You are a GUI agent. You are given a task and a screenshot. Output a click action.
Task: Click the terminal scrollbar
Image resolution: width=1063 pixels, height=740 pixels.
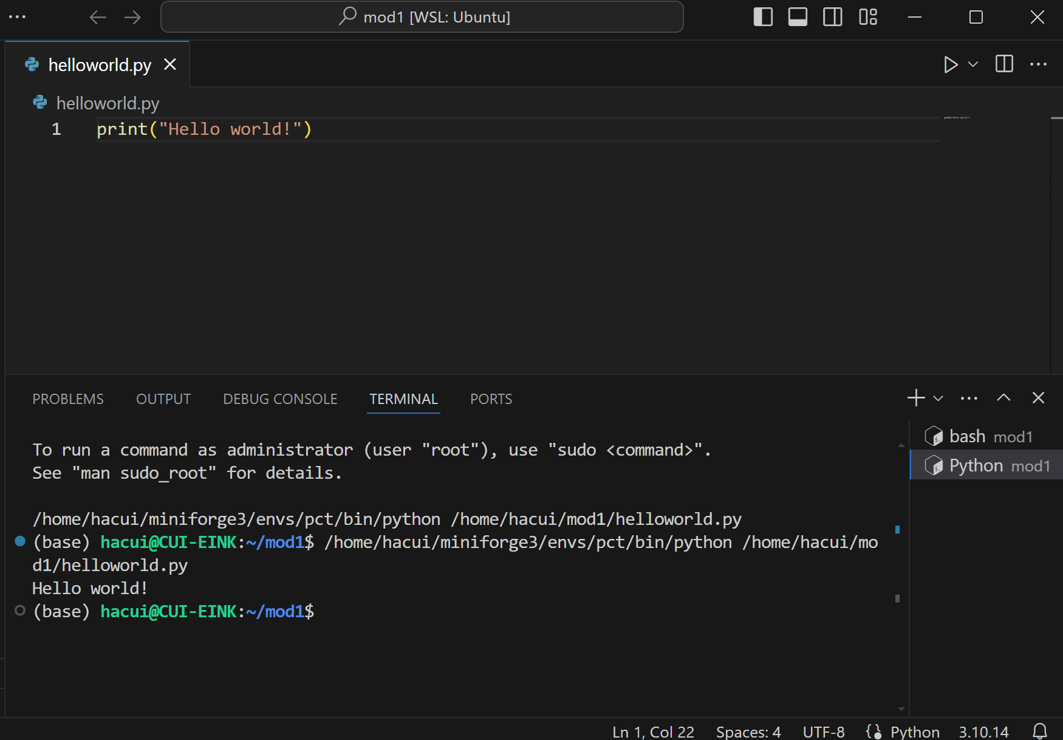click(x=901, y=576)
